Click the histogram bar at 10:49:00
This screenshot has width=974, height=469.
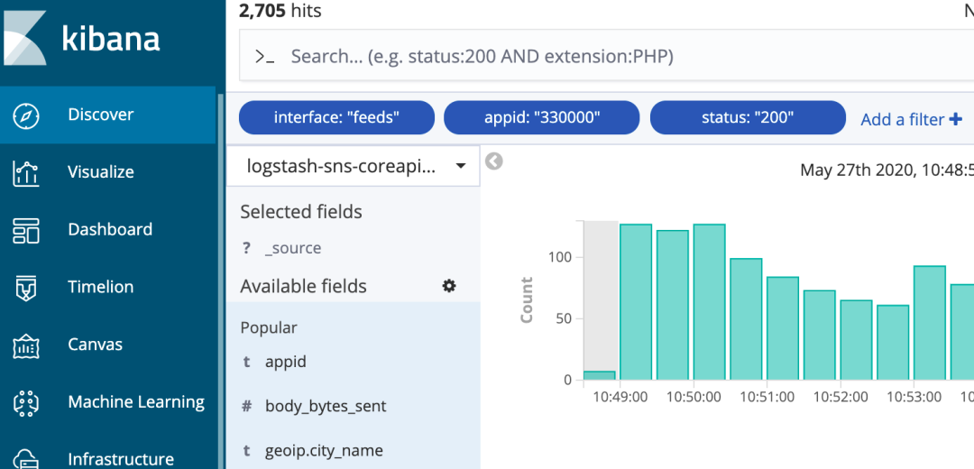[636, 302]
